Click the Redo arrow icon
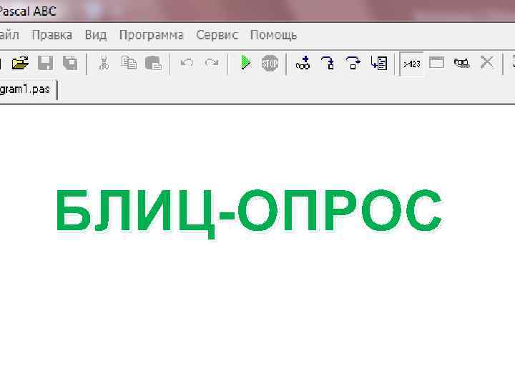Viewport: 515px width, 386px height. 212,63
